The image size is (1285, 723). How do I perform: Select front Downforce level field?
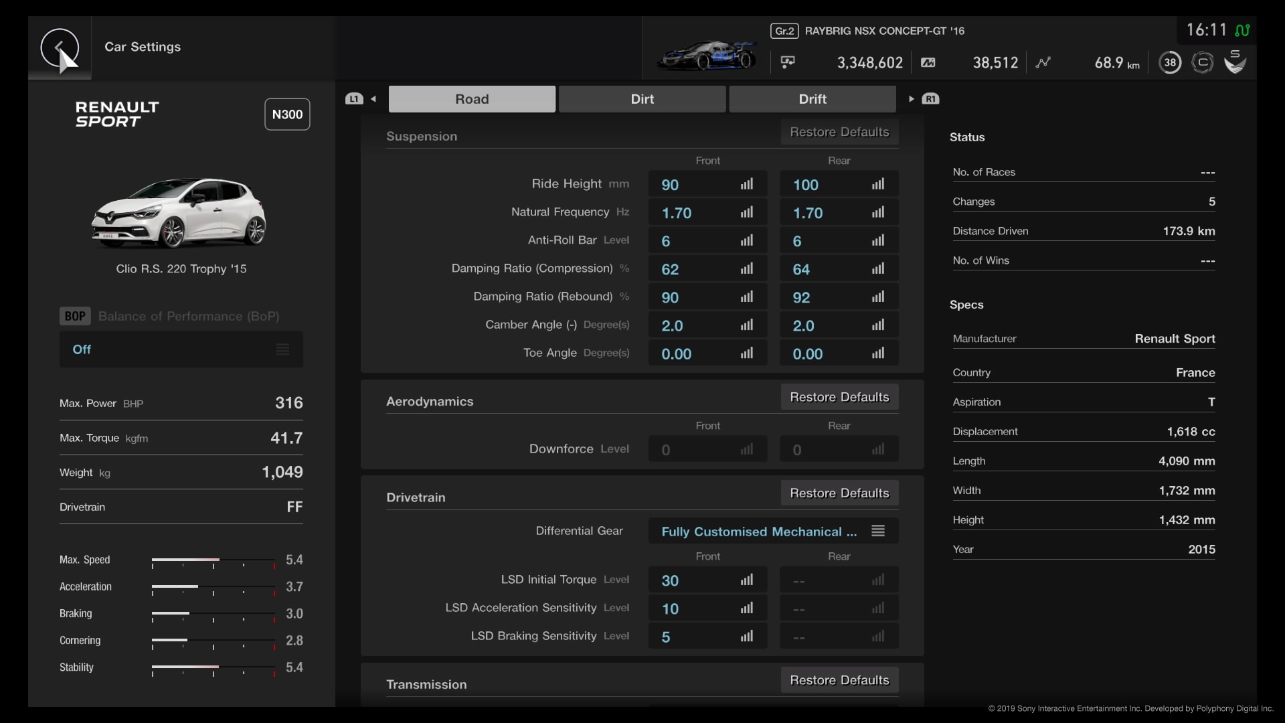point(708,450)
